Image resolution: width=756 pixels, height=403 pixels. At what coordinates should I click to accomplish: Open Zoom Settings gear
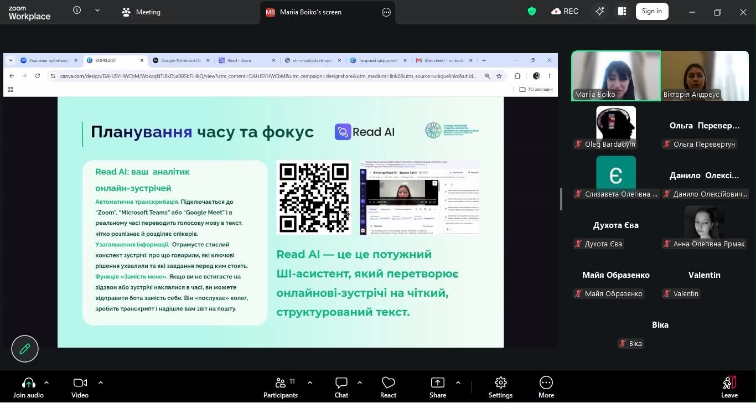pos(501,387)
